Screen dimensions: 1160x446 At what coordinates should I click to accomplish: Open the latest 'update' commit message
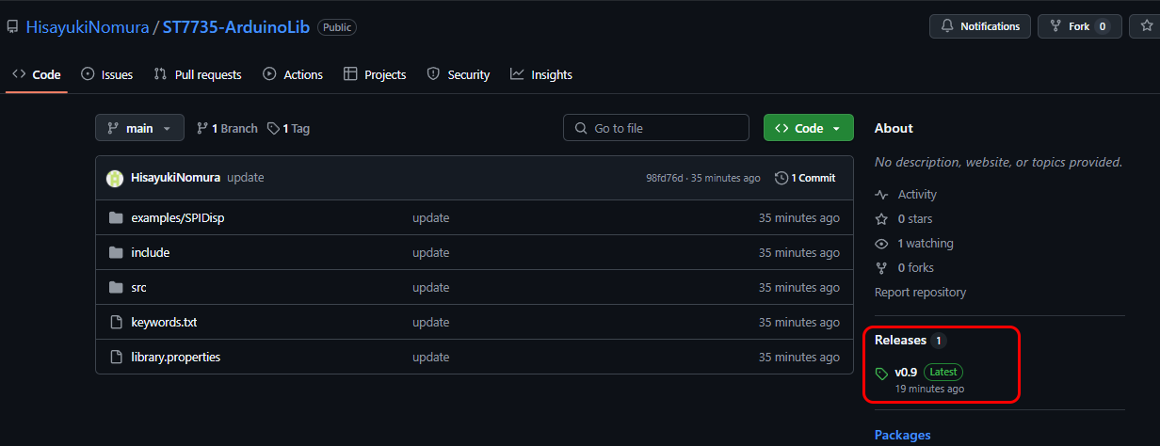pos(246,178)
